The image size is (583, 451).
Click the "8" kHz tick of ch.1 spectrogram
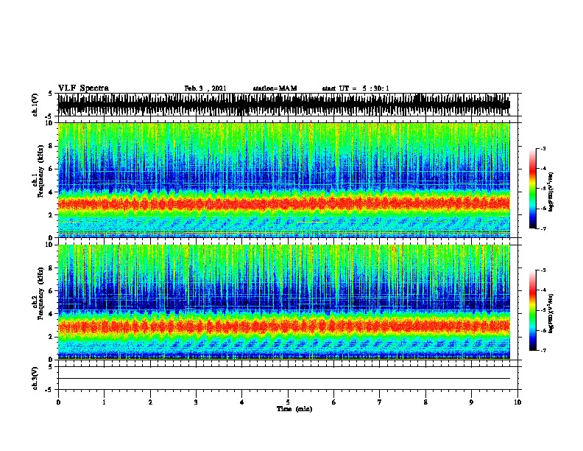click(52, 146)
